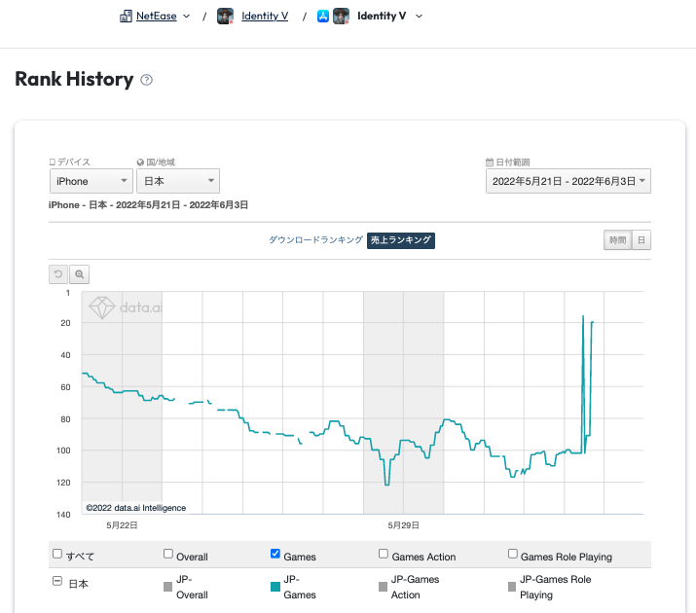Viewport: 696px width, 613px height.
Task: Expand the NetEase breadcrumb chevron
Action: pos(187,17)
